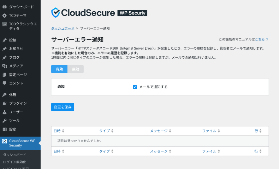Click the dashboard gauge icon in sidebar
The image size is (279, 169).
pos(5,7)
